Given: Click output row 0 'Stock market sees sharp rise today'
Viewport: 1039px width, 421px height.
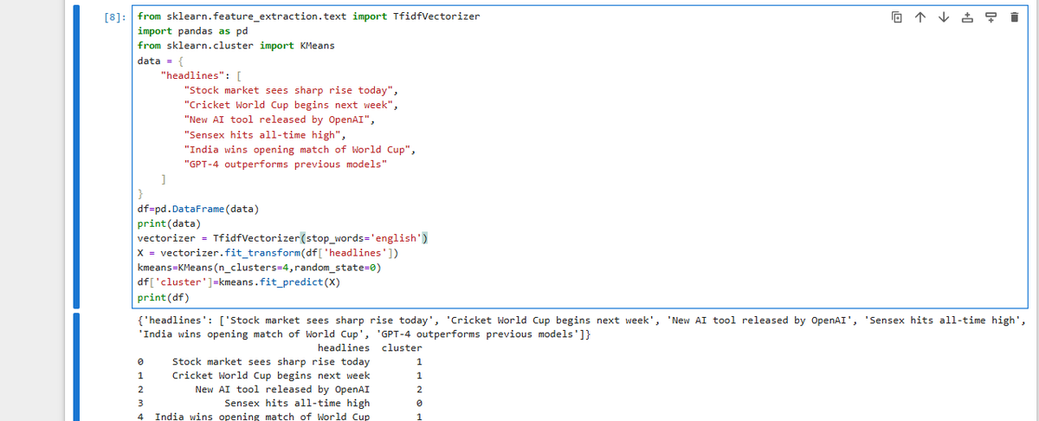Looking at the screenshot, I should 271,361.
